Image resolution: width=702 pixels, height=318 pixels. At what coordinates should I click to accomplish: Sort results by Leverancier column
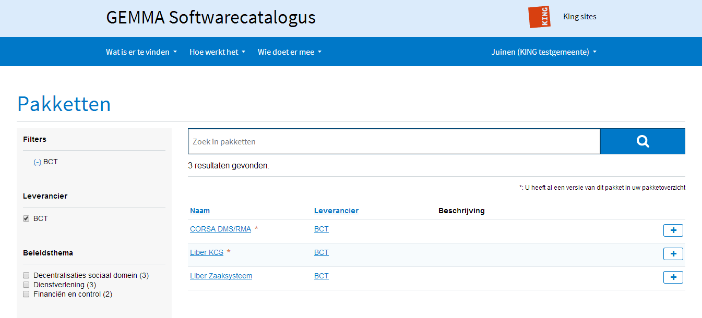(x=336, y=211)
